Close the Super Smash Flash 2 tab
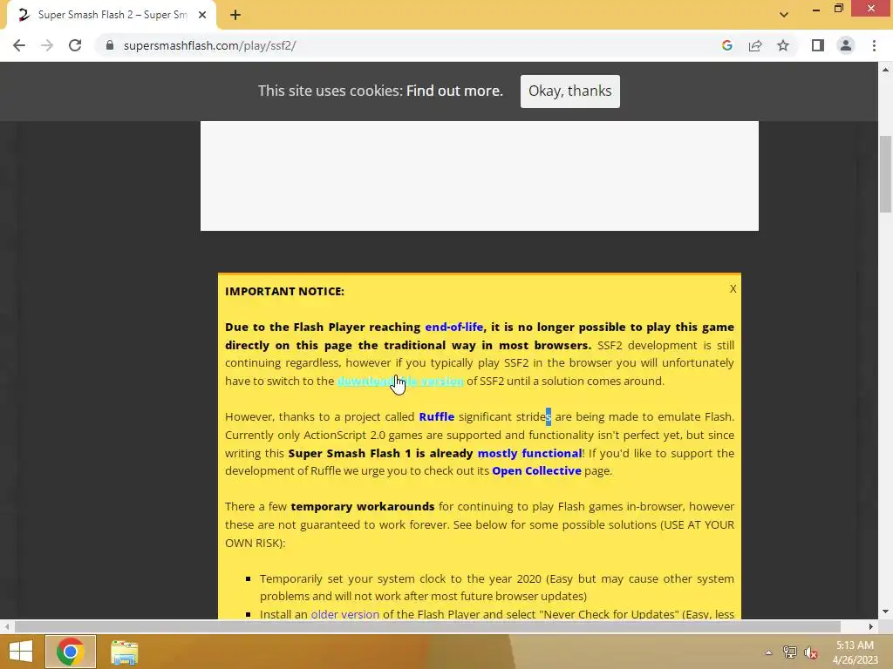The width and height of the screenshot is (893, 669). [202, 15]
